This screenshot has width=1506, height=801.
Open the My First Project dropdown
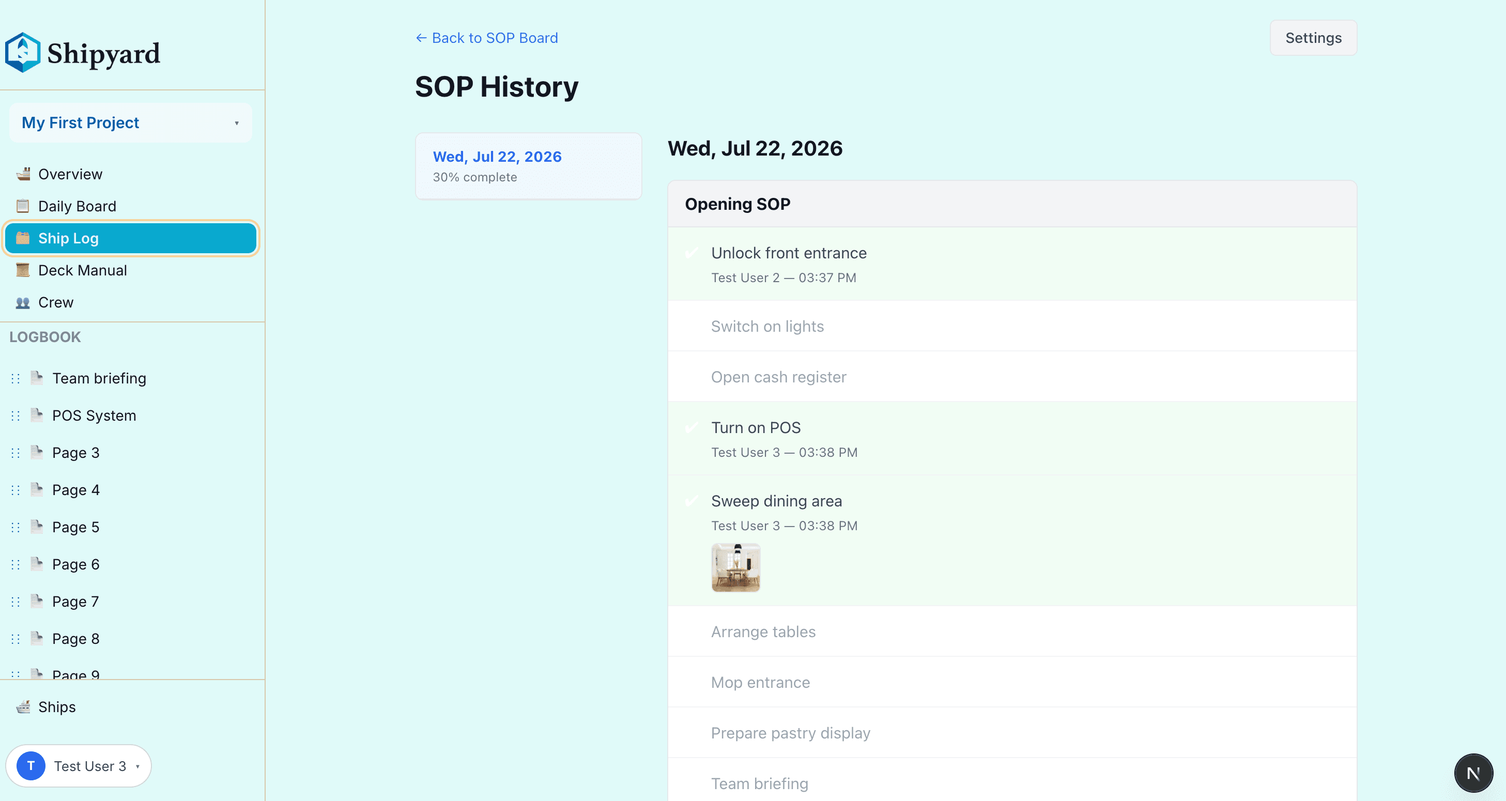(x=130, y=123)
